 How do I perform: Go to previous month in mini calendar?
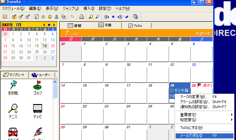pyautogui.click(x=44, y=25)
